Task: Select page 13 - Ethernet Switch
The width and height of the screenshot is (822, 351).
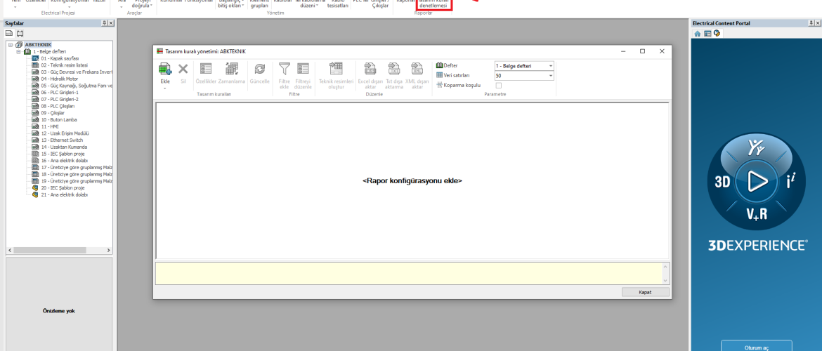Action: pos(62,140)
